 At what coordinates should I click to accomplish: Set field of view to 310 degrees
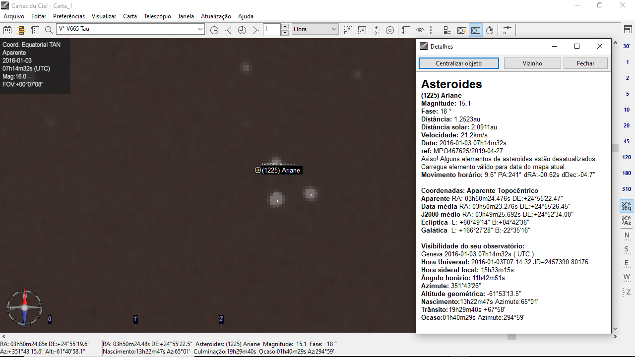[627, 189]
